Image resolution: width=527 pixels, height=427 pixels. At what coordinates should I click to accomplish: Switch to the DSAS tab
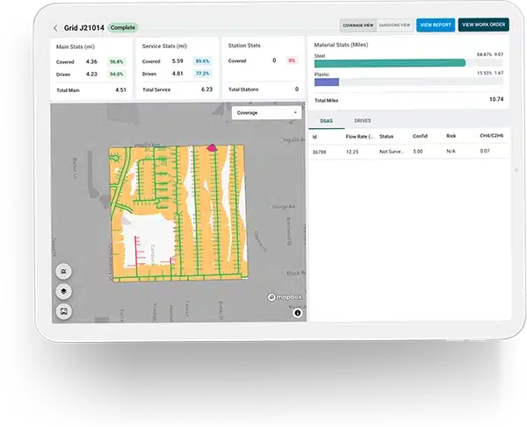click(x=327, y=119)
